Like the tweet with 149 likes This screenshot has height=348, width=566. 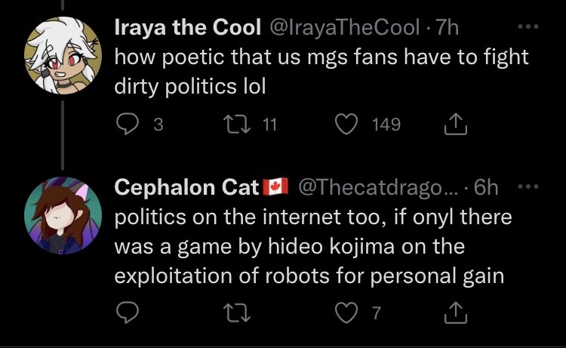point(346,124)
